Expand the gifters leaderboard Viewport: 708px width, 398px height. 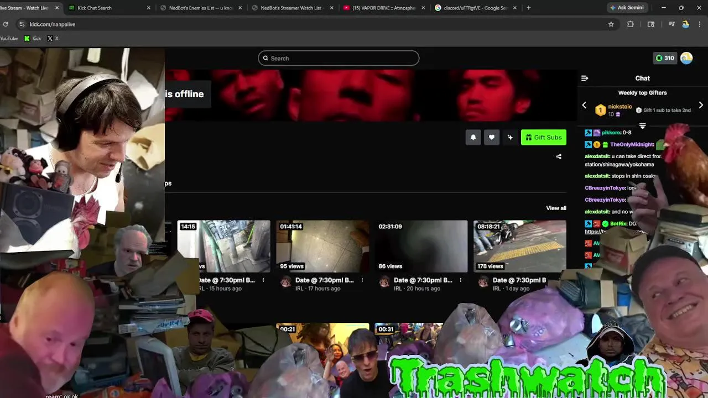(x=643, y=126)
